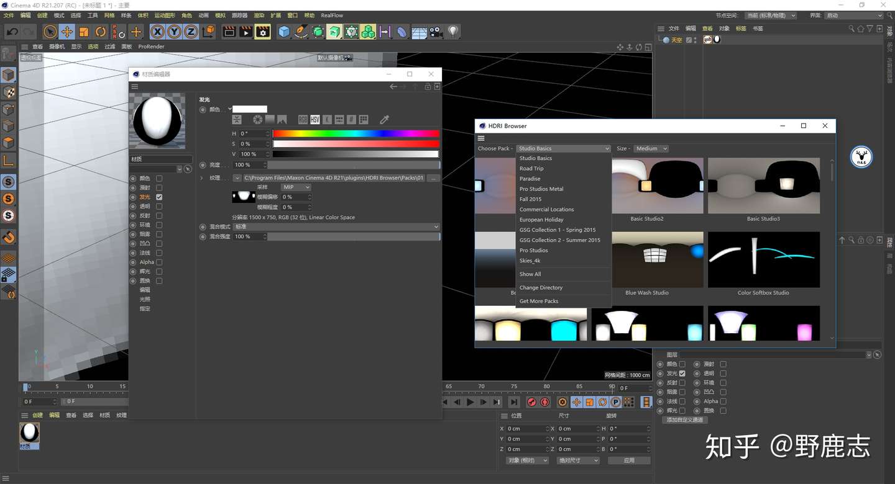The height and width of the screenshot is (484, 895).
Task: Open the 绝对尺寸 dropdown
Action: pos(578,460)
